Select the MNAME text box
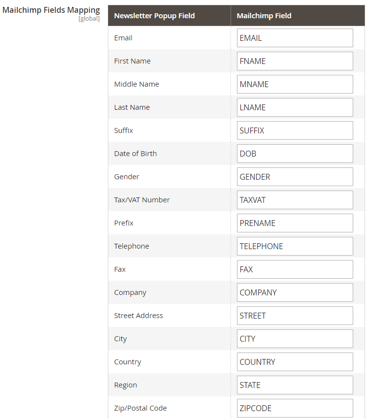 (x=295, y=84)
